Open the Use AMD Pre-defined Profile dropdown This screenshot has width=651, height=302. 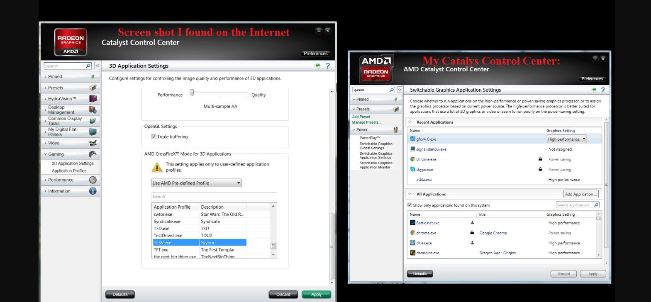pyautogui.click(x=196, y=183)
